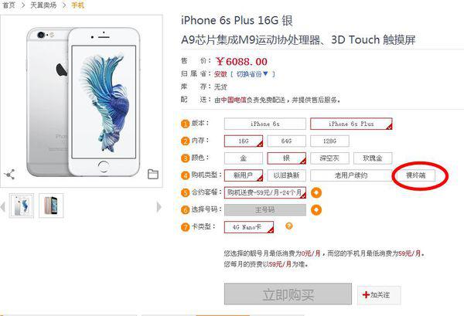Show next thumbnails with right arrow
464x316 pixels.
159,207
